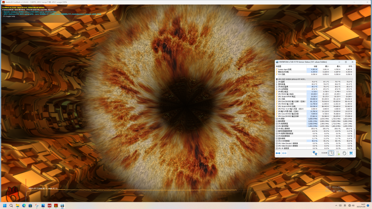
Task: Open HWiNFO64 red taskbar icon
Action: (49, 206)
